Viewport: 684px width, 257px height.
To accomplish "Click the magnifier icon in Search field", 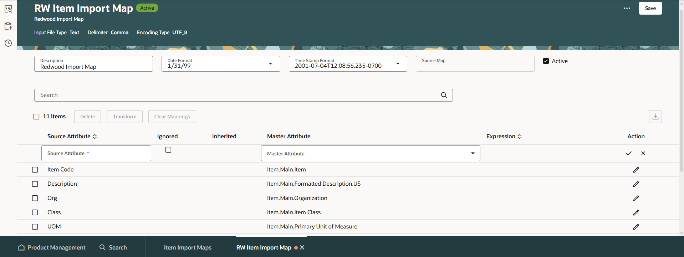I will tap(444, 95).
